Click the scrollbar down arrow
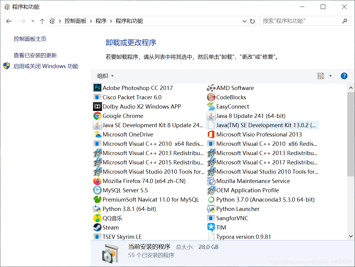This screenshot has height=267, width=355. click(351, 236)
